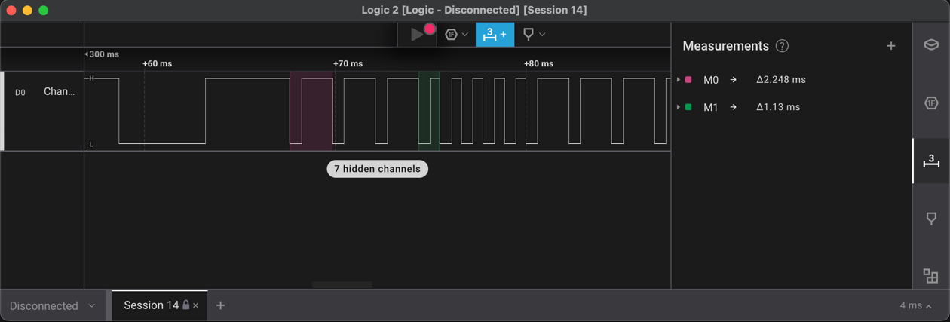Click the 7 hidden channels pill
950x322 pixels.
point(377,169)
